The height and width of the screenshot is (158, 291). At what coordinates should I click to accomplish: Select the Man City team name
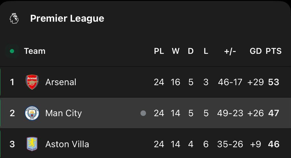coord(63,113)
